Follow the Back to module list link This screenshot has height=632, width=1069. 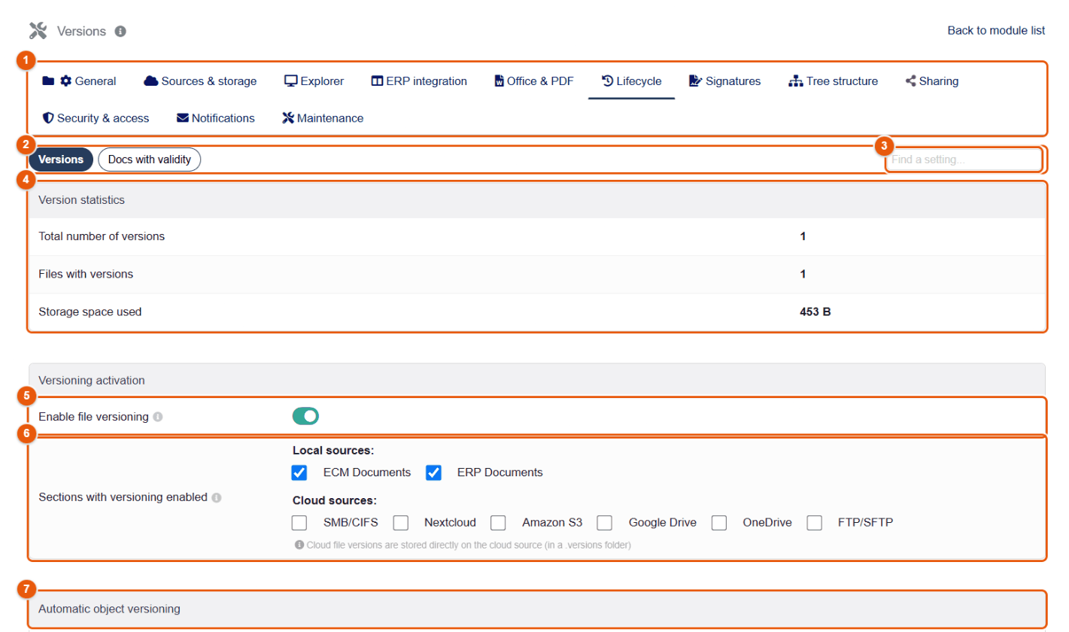pos(996,31)
